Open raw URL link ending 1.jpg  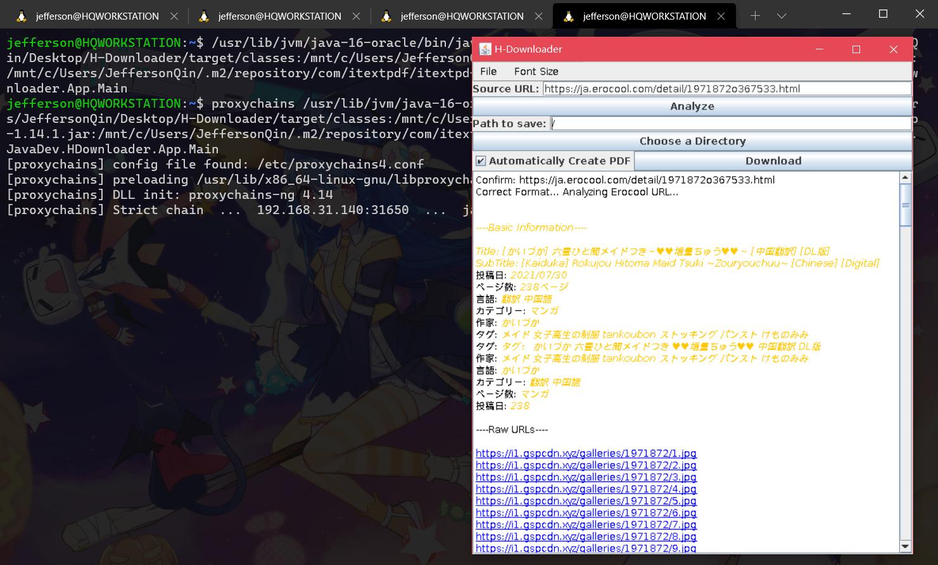click(x=586, y=454)
